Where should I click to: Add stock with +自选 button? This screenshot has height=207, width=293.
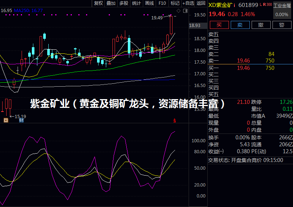(188, 3)
